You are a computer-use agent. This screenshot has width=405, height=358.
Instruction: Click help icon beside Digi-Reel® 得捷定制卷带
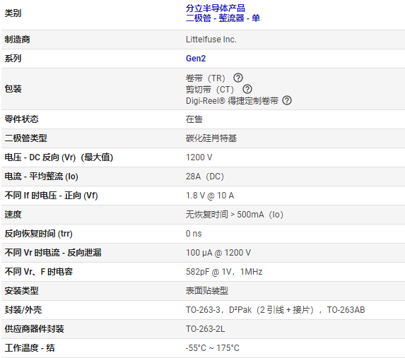click(x=287, y=100)
